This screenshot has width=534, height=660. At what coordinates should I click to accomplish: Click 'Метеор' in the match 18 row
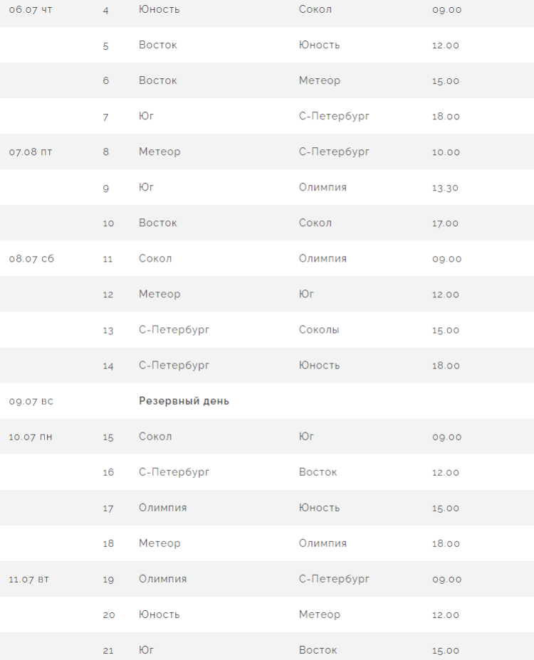pyautogui.click(x=159, y=543)
